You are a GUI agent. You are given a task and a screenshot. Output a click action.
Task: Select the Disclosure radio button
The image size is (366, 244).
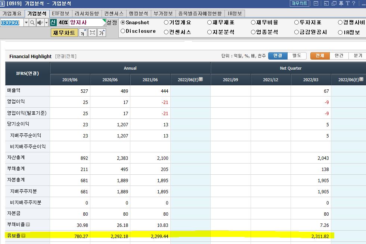pyautogui.click(x=123, y=31)
